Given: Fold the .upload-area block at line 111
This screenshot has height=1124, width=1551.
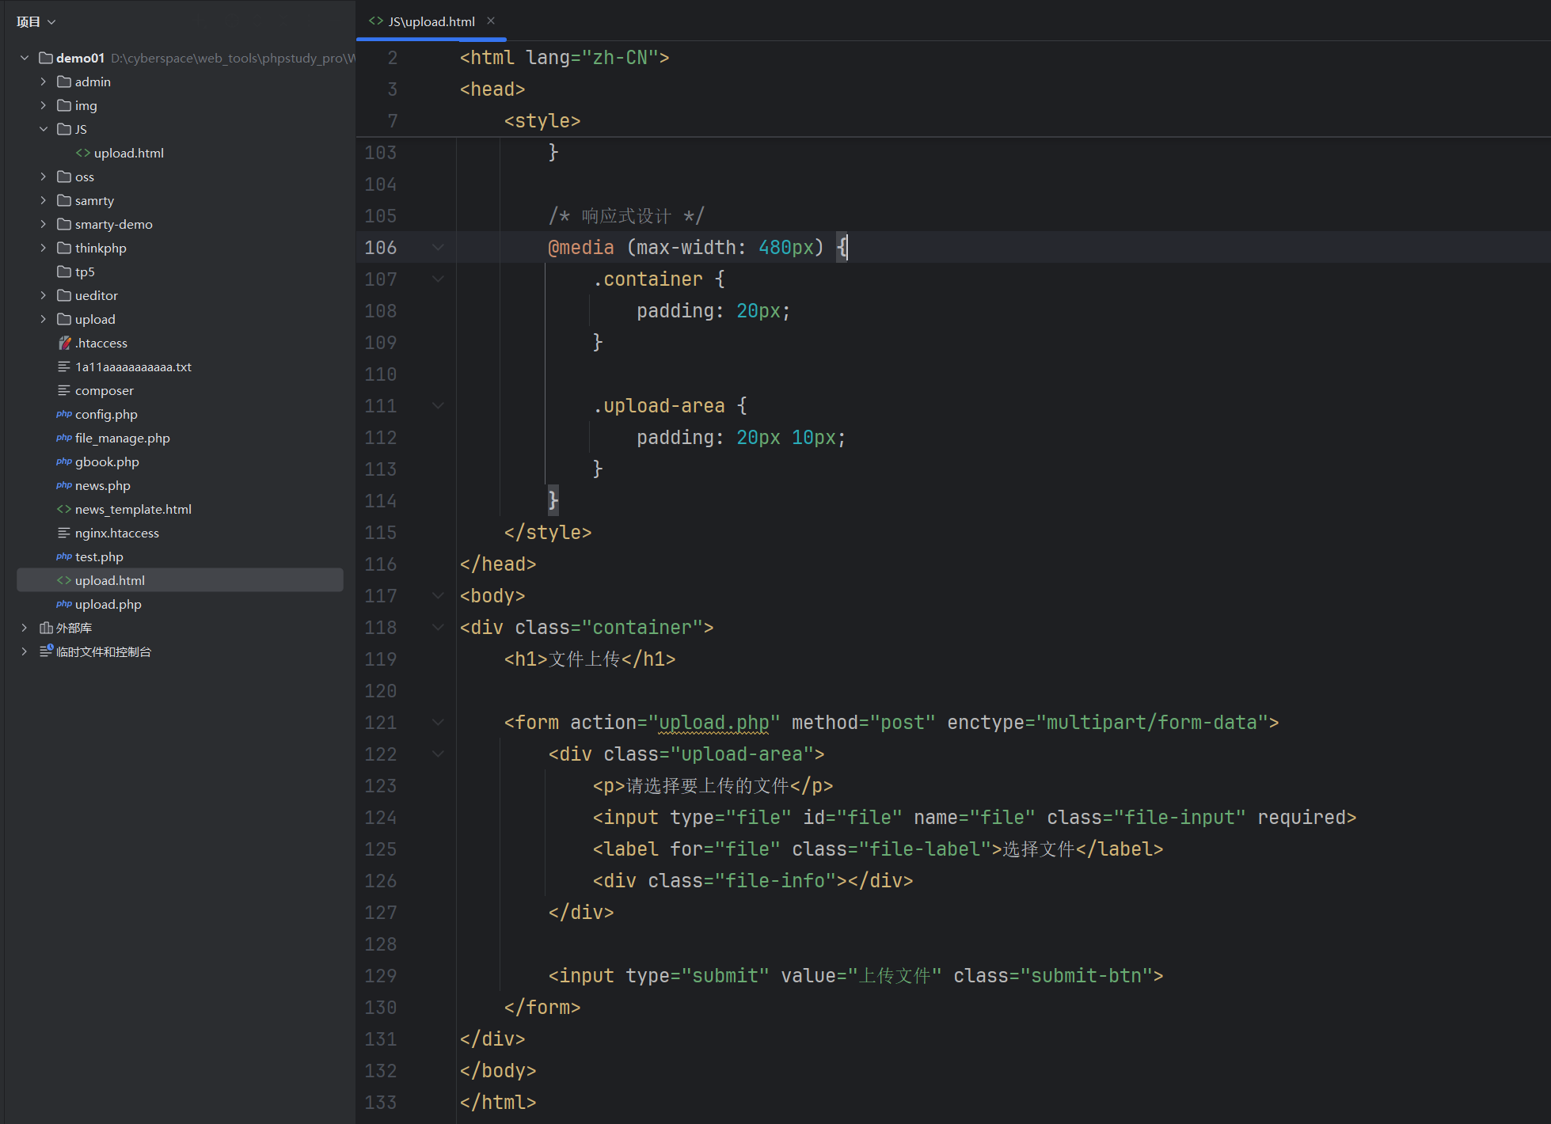Looking at the screenshot, I should coord(438,406).
